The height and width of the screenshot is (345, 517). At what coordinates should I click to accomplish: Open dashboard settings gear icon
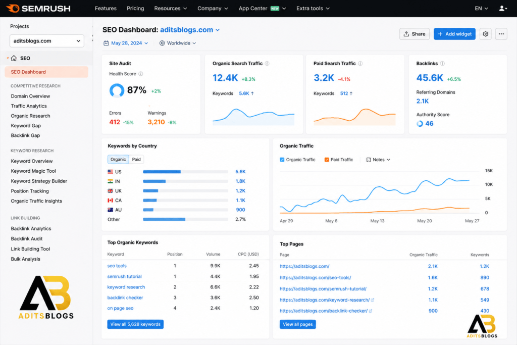[485, 34]
